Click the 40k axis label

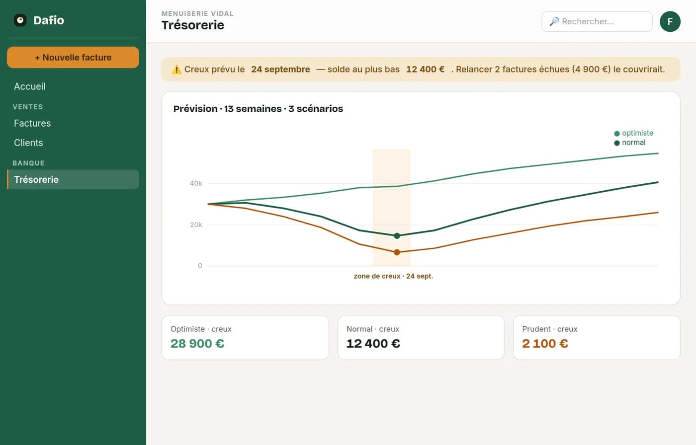pyautogui.click(x=196, y=183)
